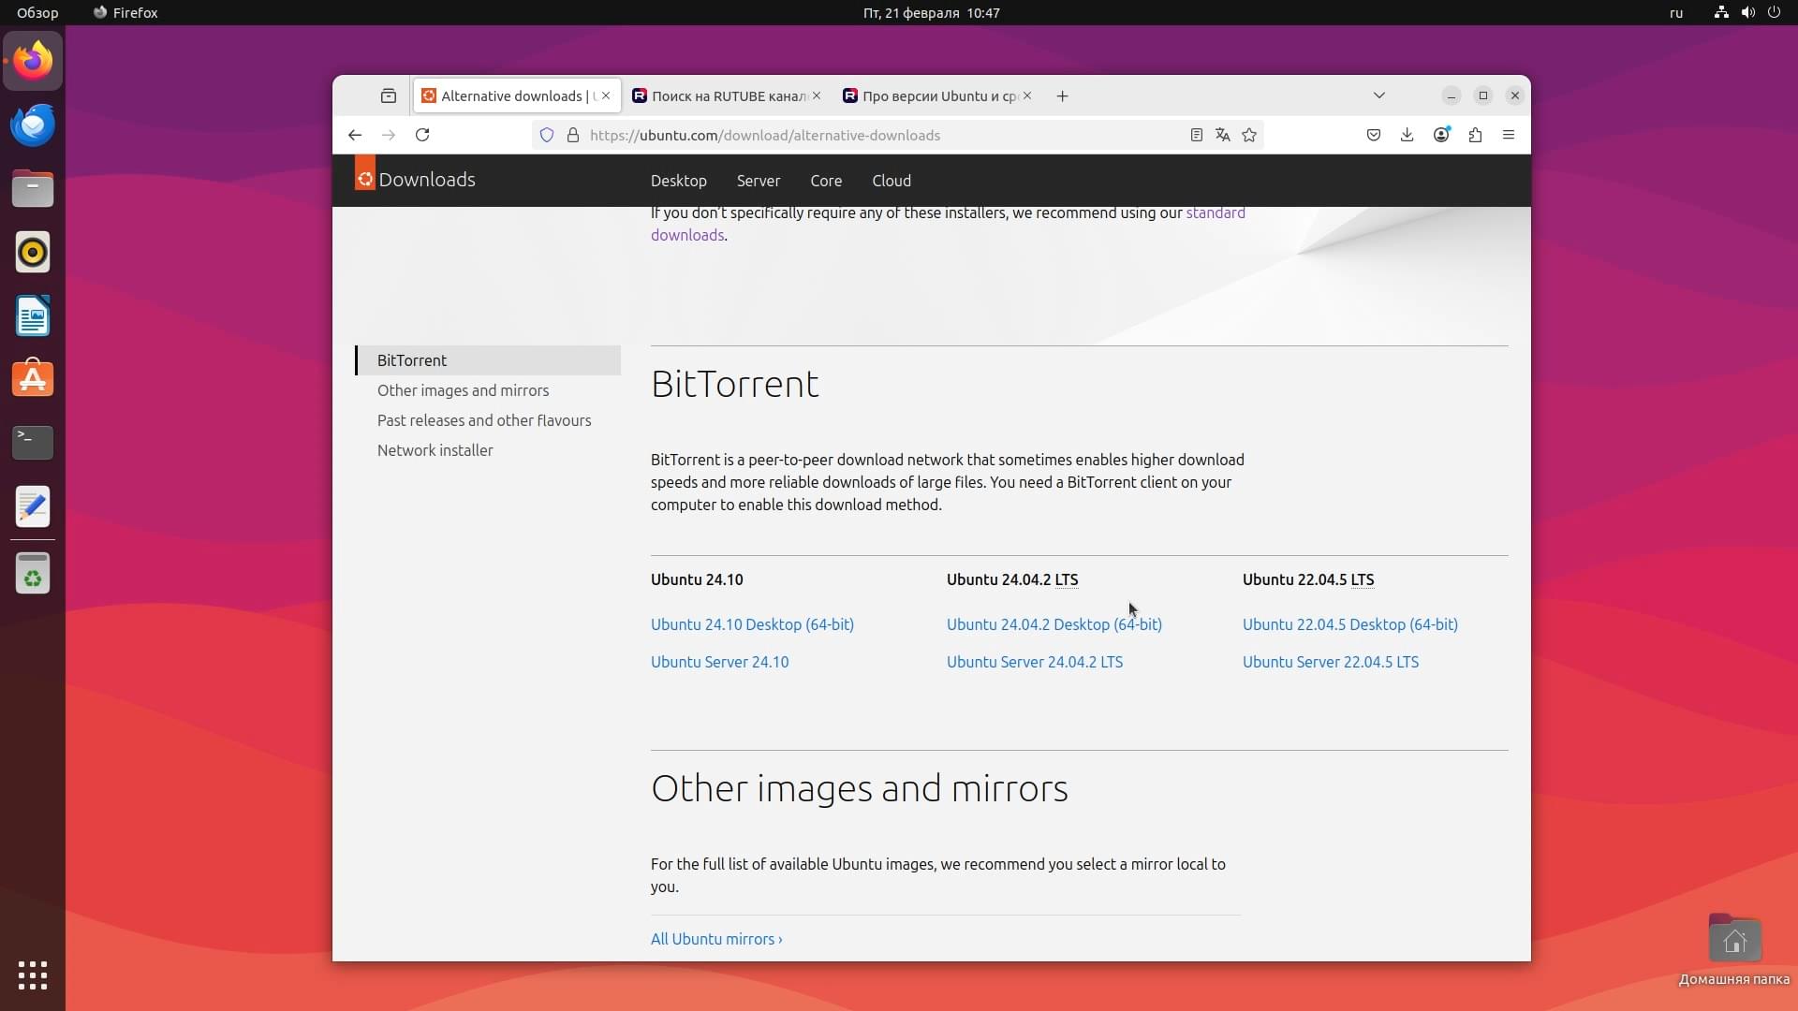
Task: Close the Alternative downloads tab
Action: (606, 95)
